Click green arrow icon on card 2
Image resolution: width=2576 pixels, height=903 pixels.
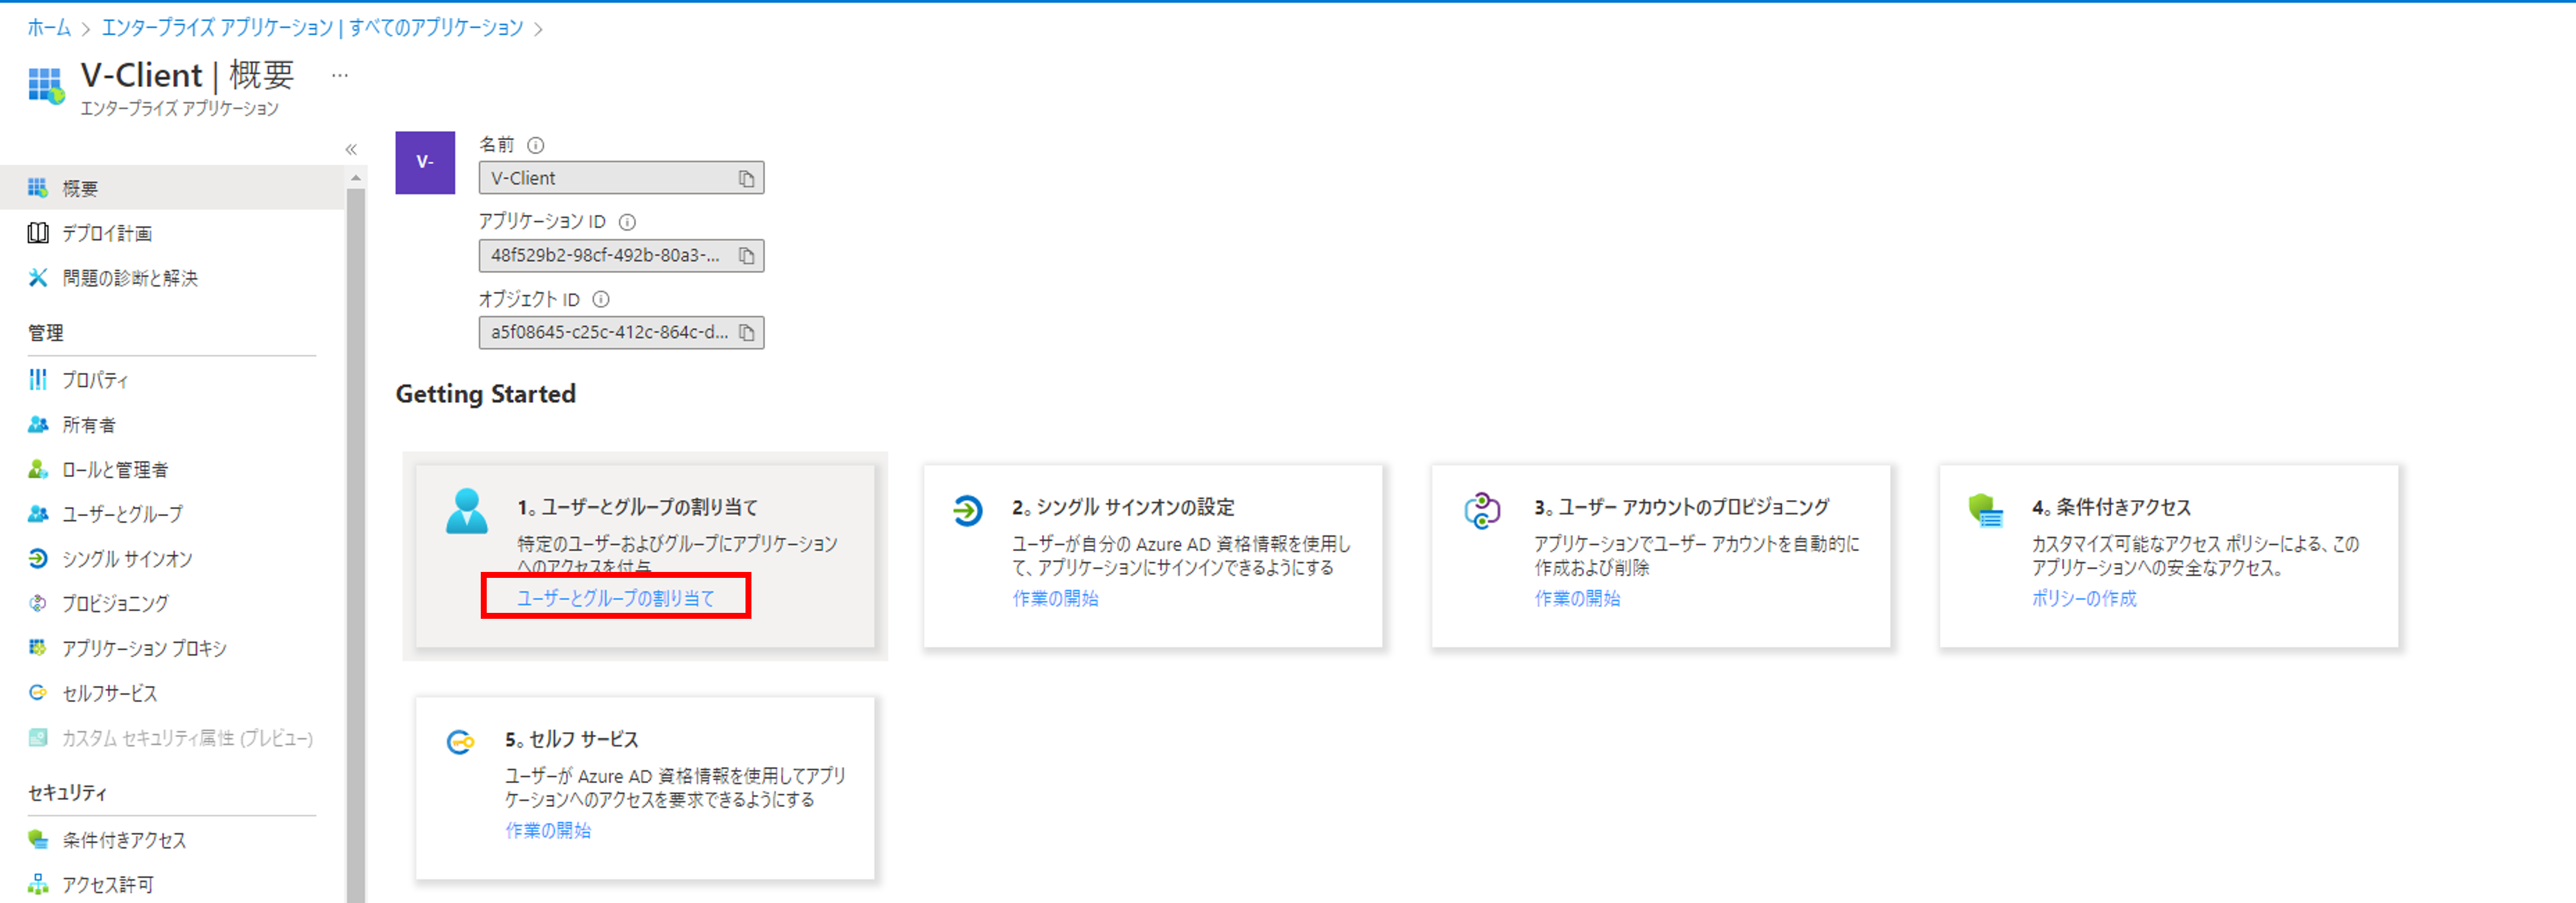(967, 511)
